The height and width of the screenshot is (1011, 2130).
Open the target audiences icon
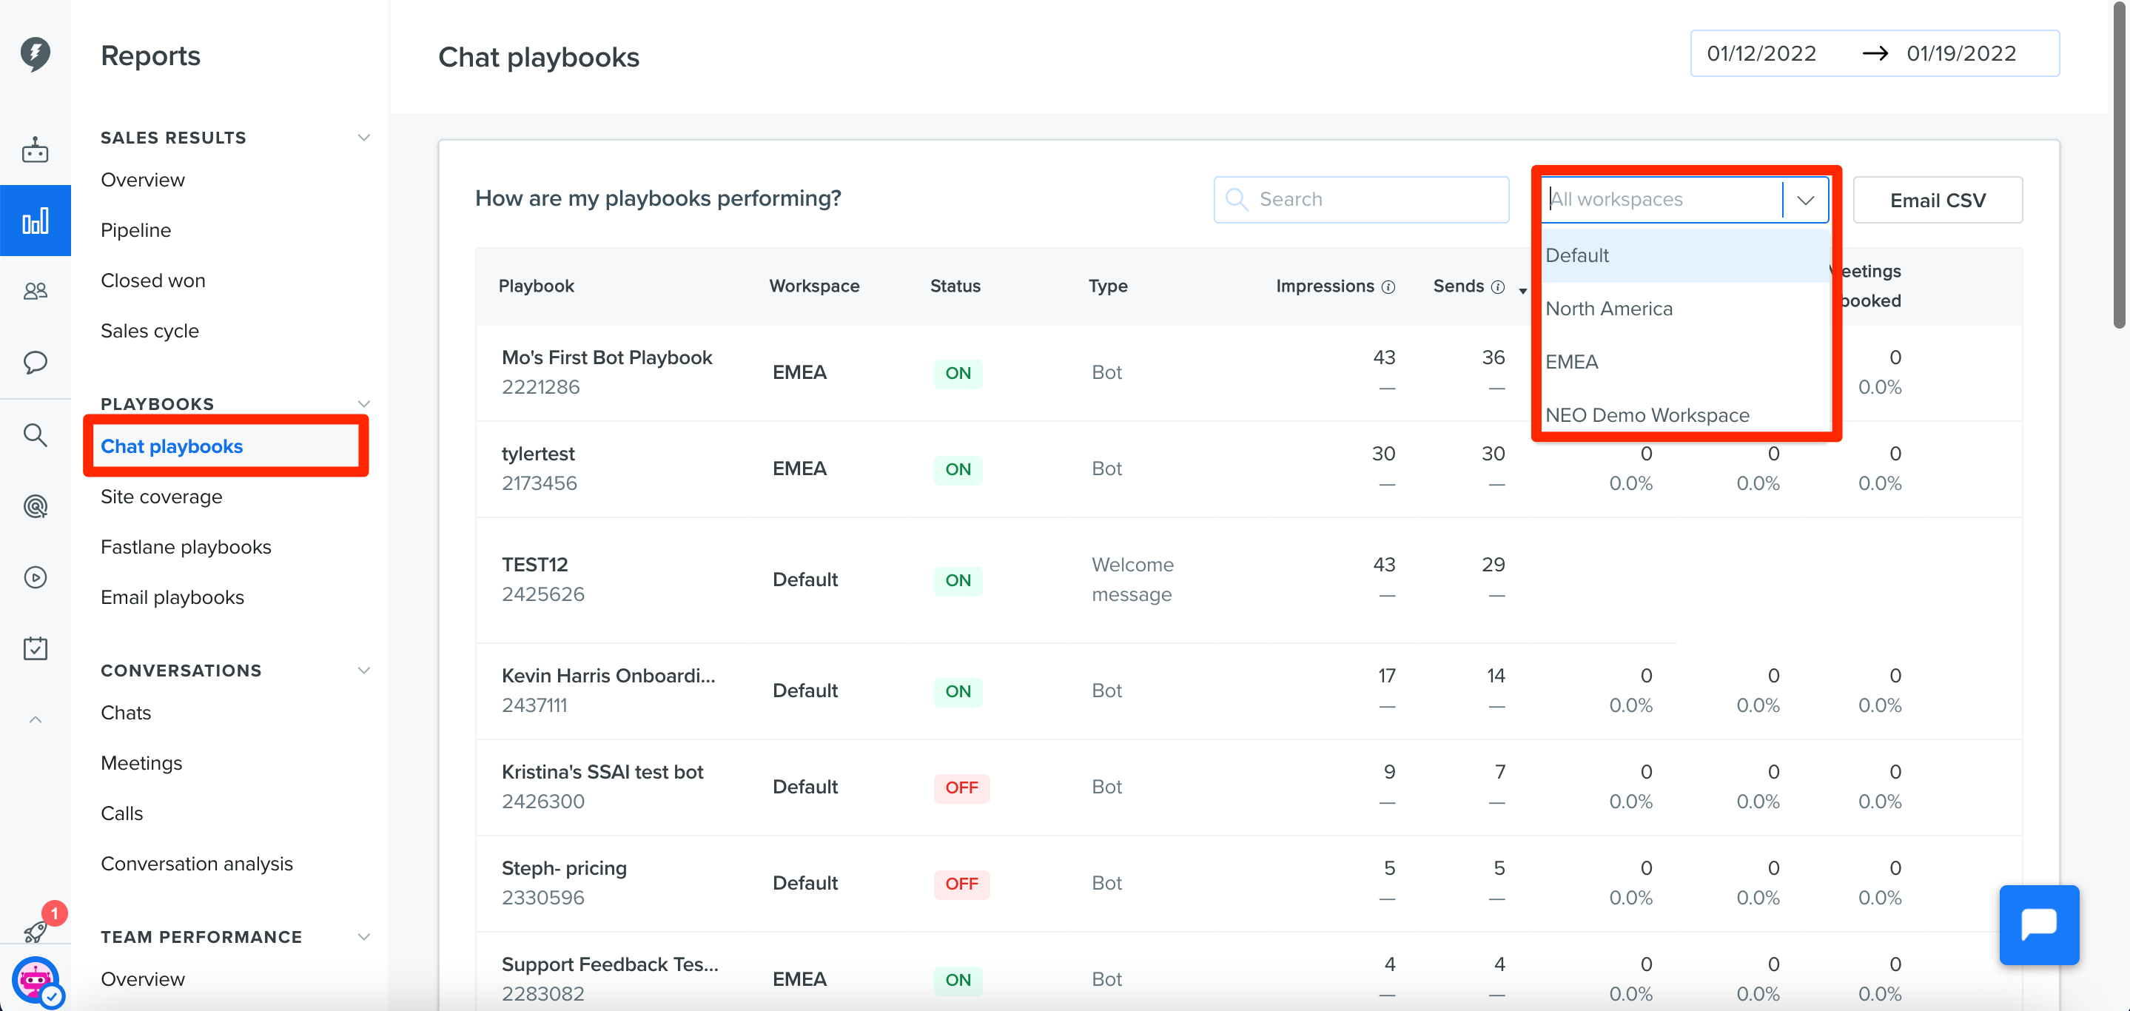(35, 506)
